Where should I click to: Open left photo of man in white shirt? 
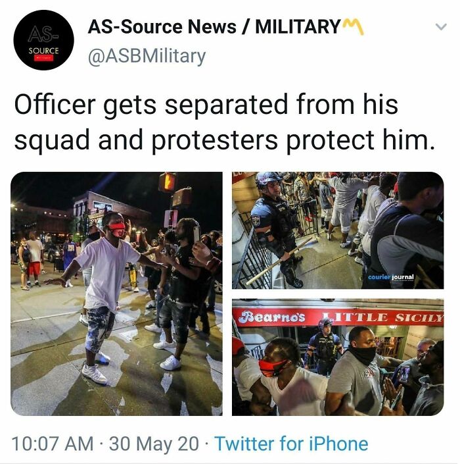(117, 294)
